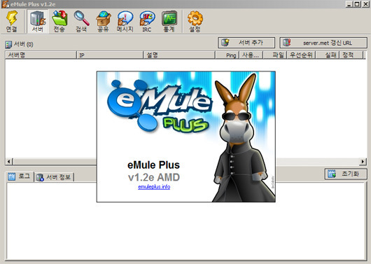Switch to the Log (로그) tab
The image size is (371, 264).
pos(20,176)
